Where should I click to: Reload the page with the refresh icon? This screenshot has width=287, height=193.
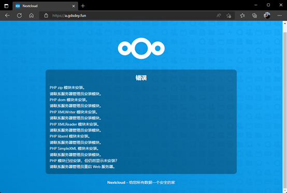(x=19, y=15)
